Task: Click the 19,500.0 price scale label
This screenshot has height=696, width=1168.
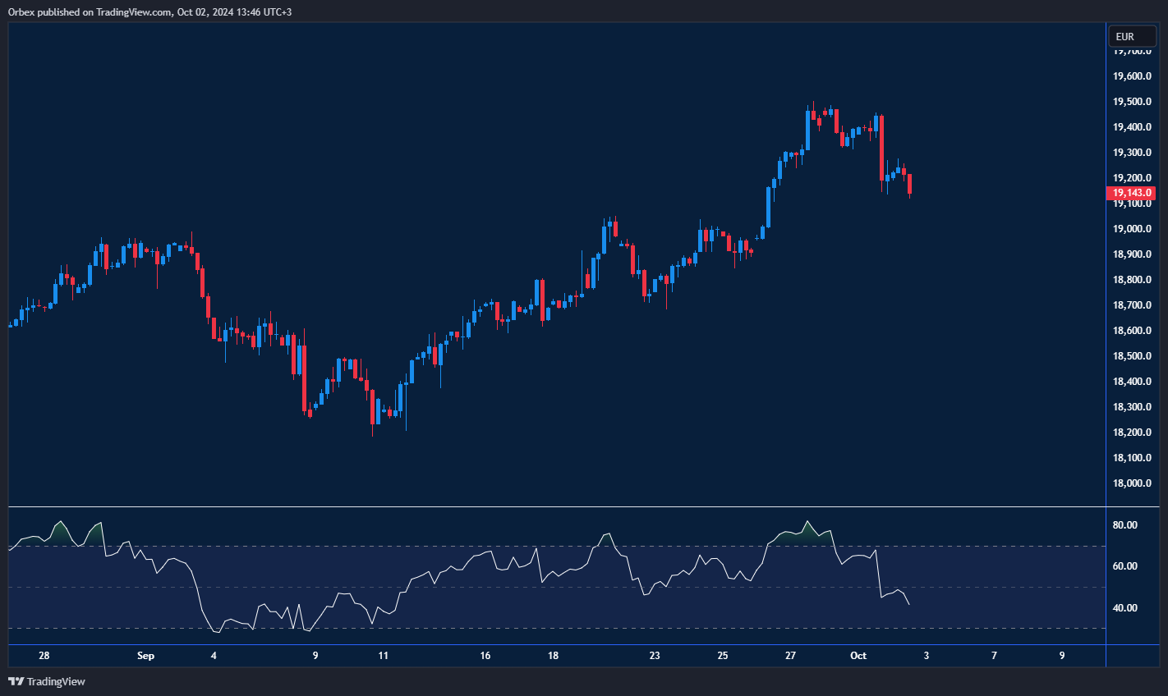Action: [1131, 102]
